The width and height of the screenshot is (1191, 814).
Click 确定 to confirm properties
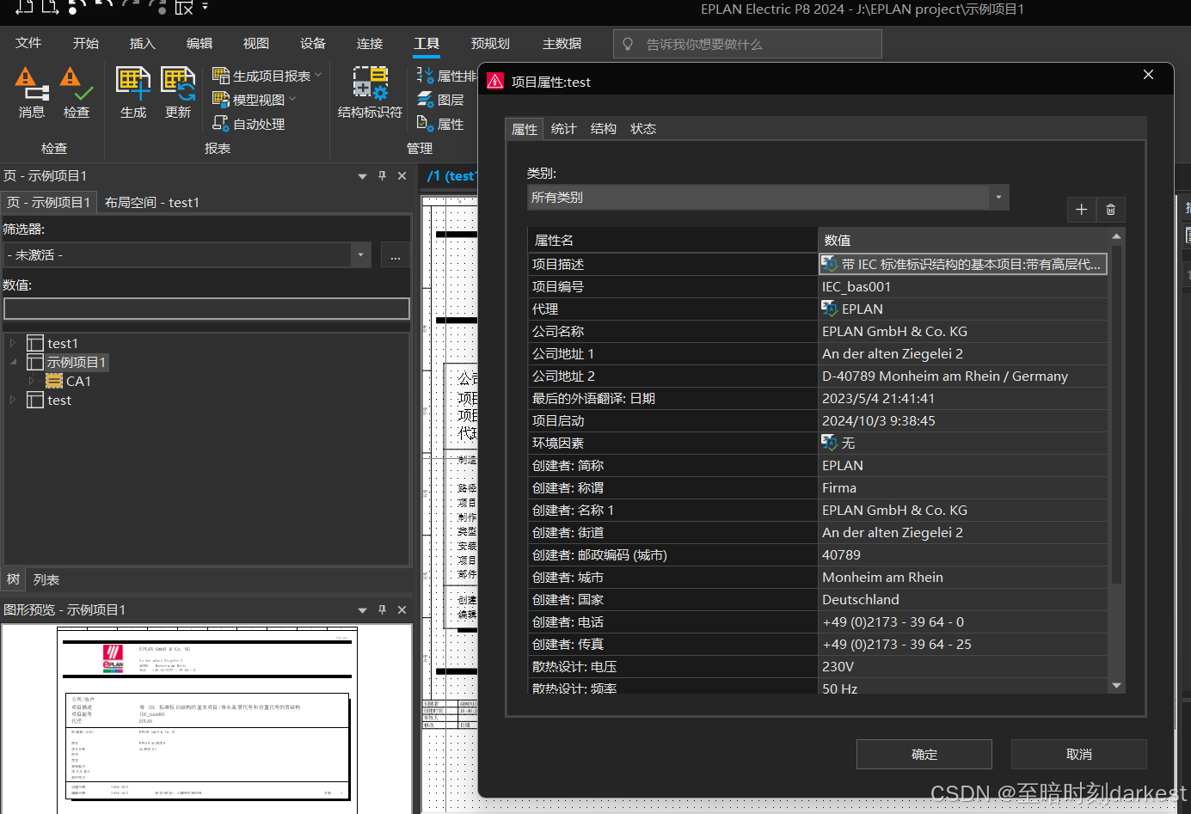924,754
